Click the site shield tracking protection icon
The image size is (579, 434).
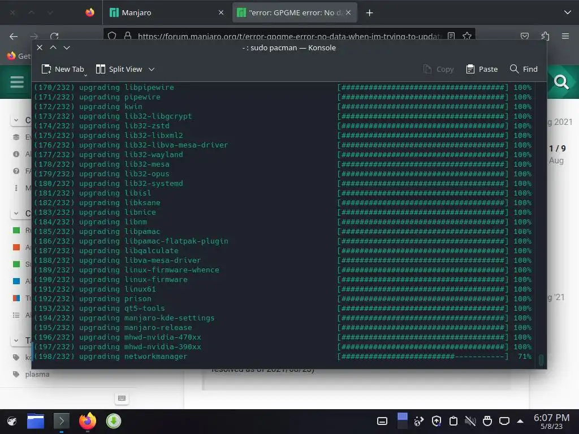[113, 36]
